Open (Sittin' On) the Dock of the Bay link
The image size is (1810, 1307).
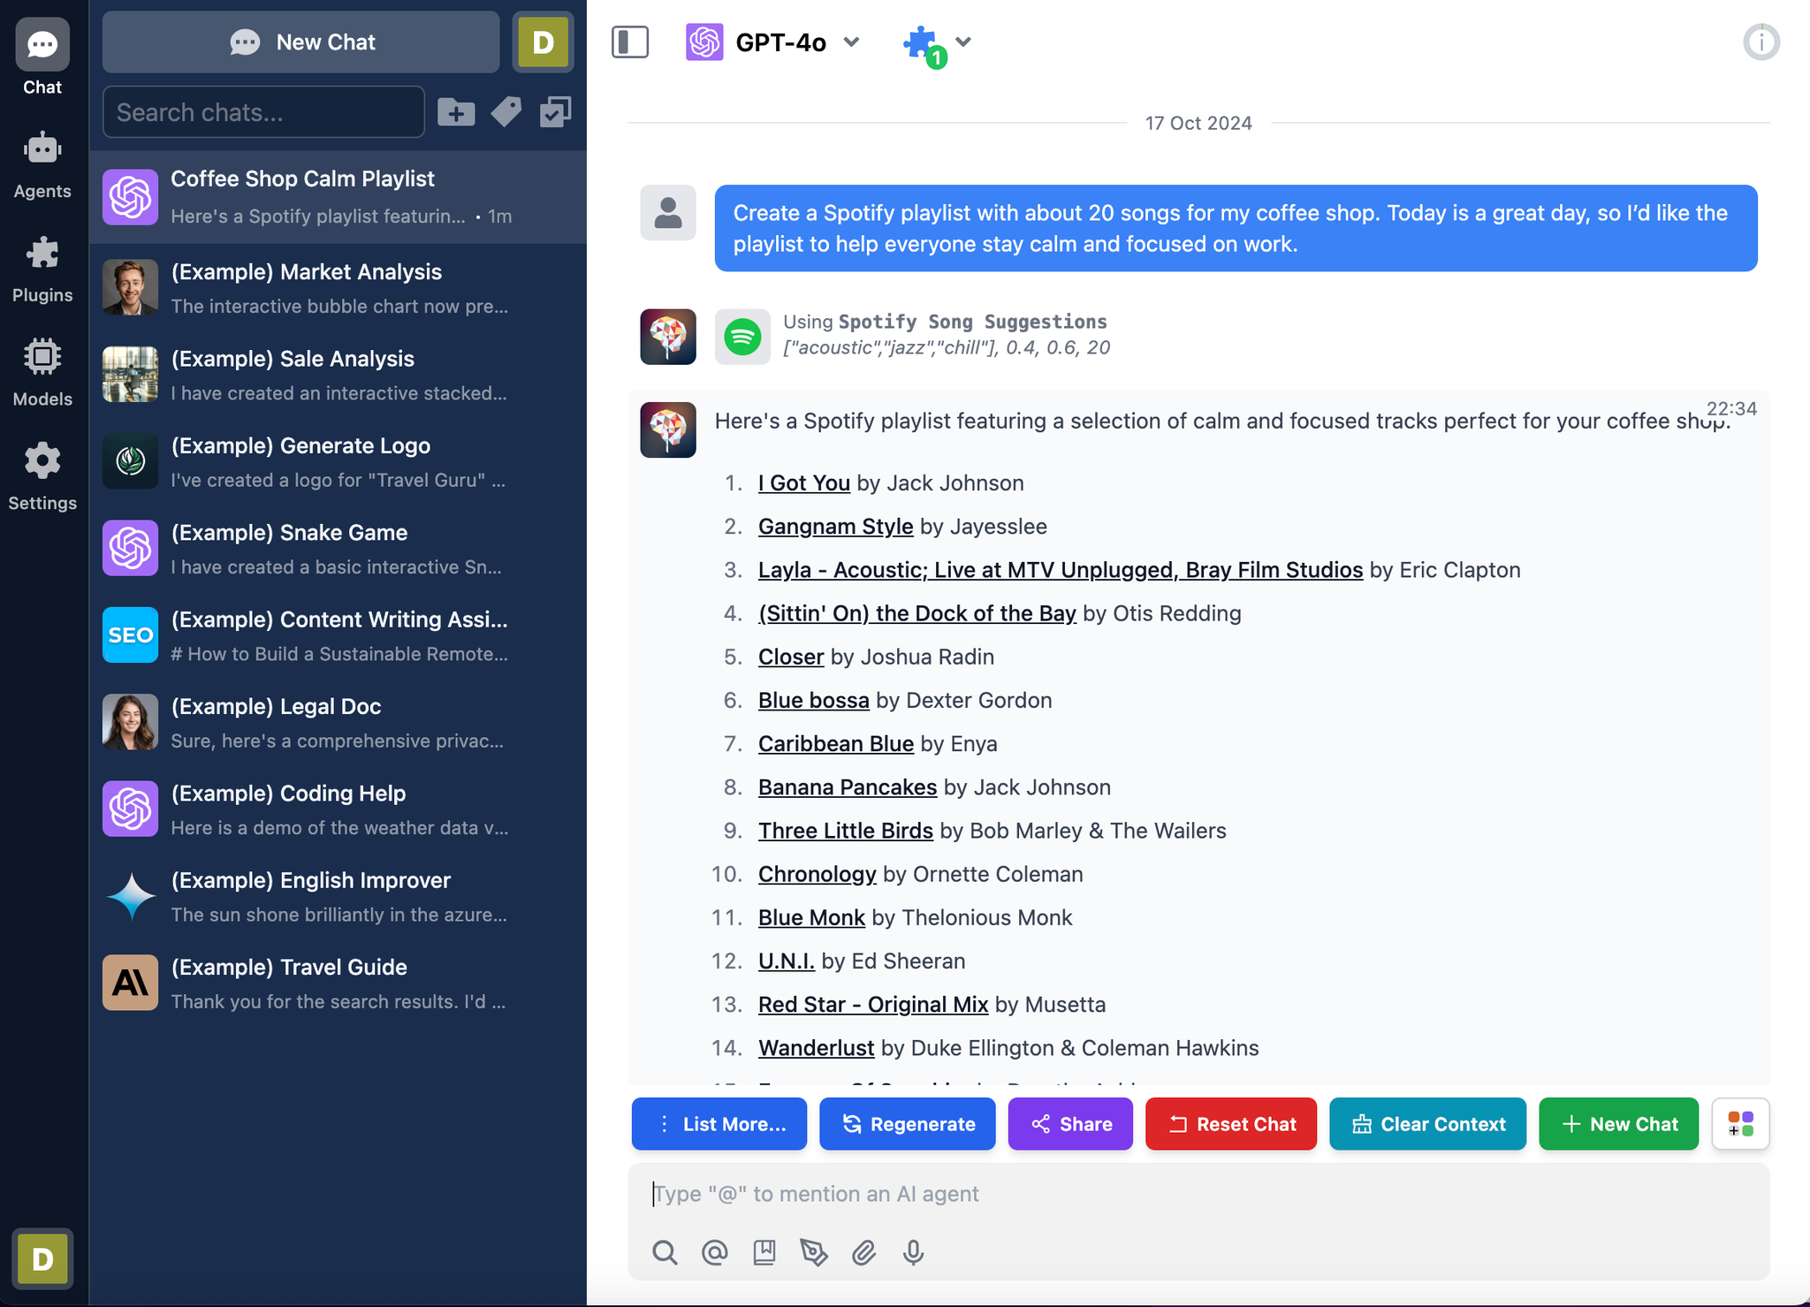(x=917, y=613)
